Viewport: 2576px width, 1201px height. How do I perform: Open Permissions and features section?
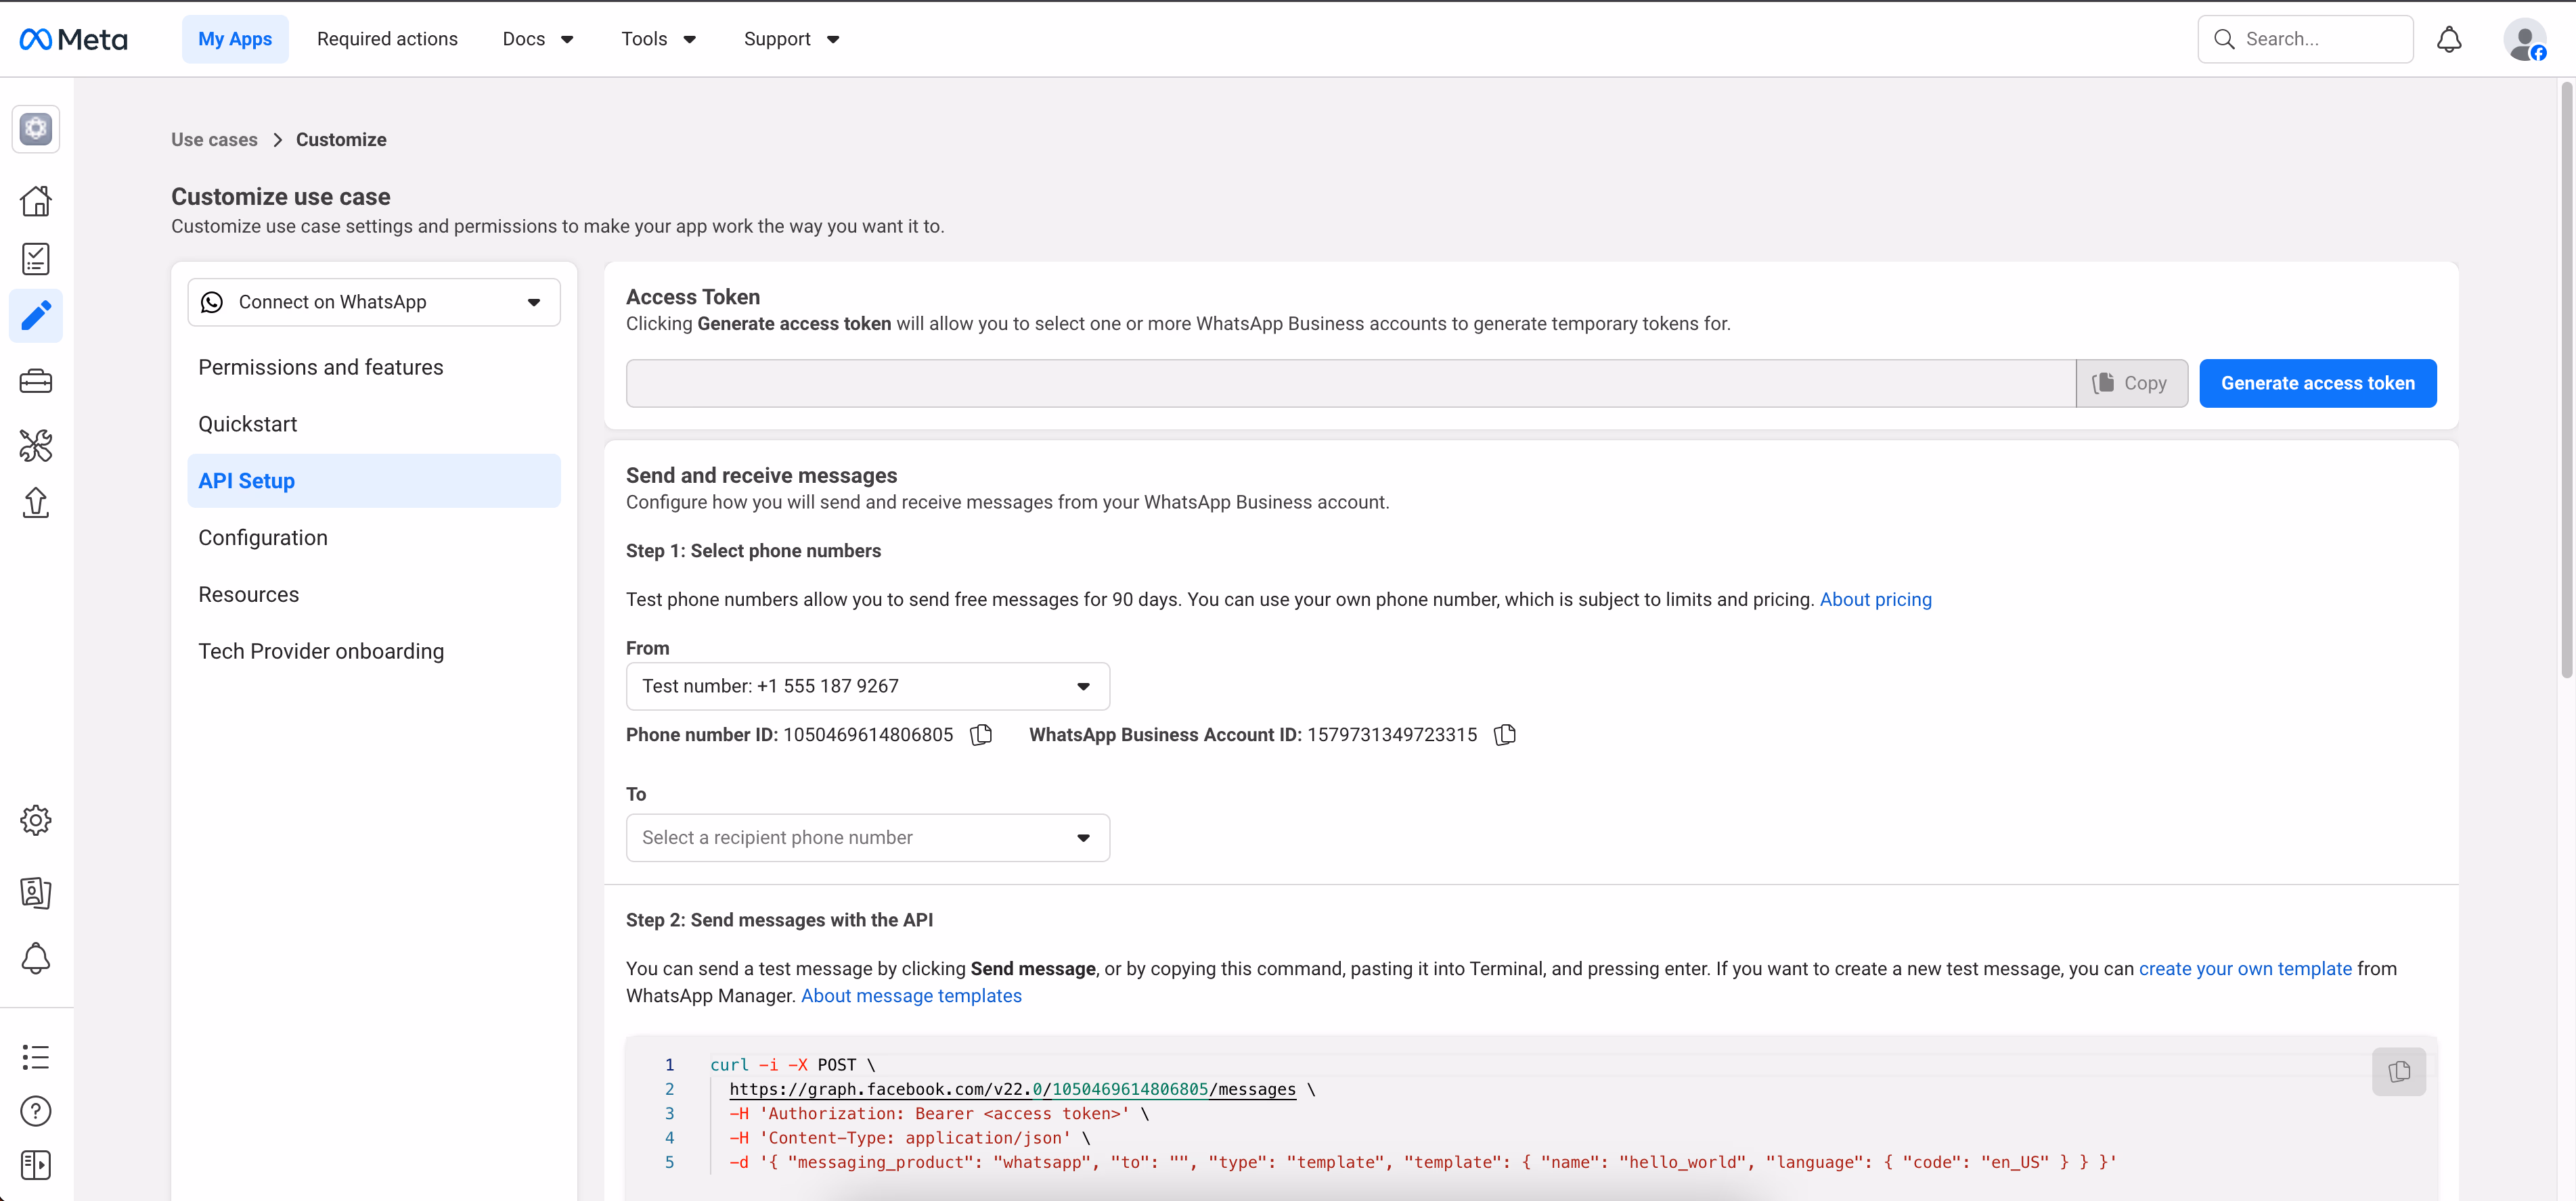point(320,367)
